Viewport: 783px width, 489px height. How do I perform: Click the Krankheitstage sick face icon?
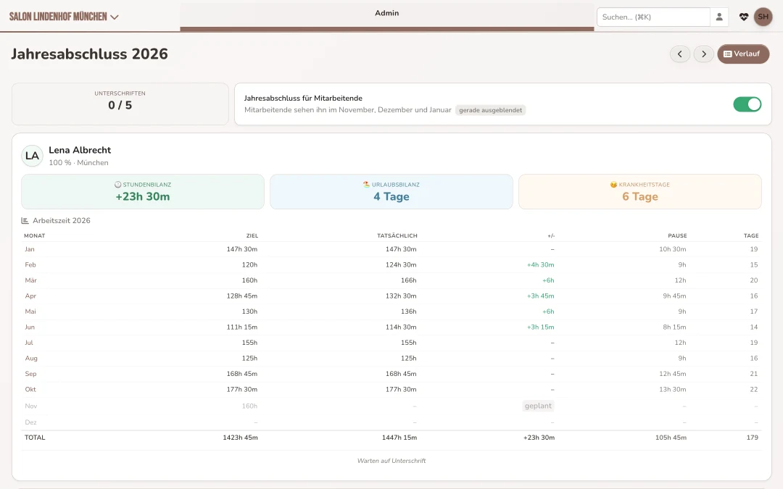[613, 185]
